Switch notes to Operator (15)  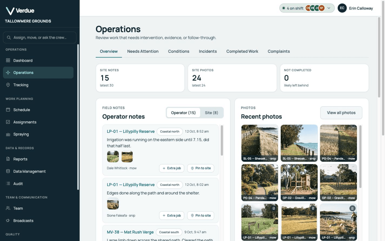click(x=183, y=113)
